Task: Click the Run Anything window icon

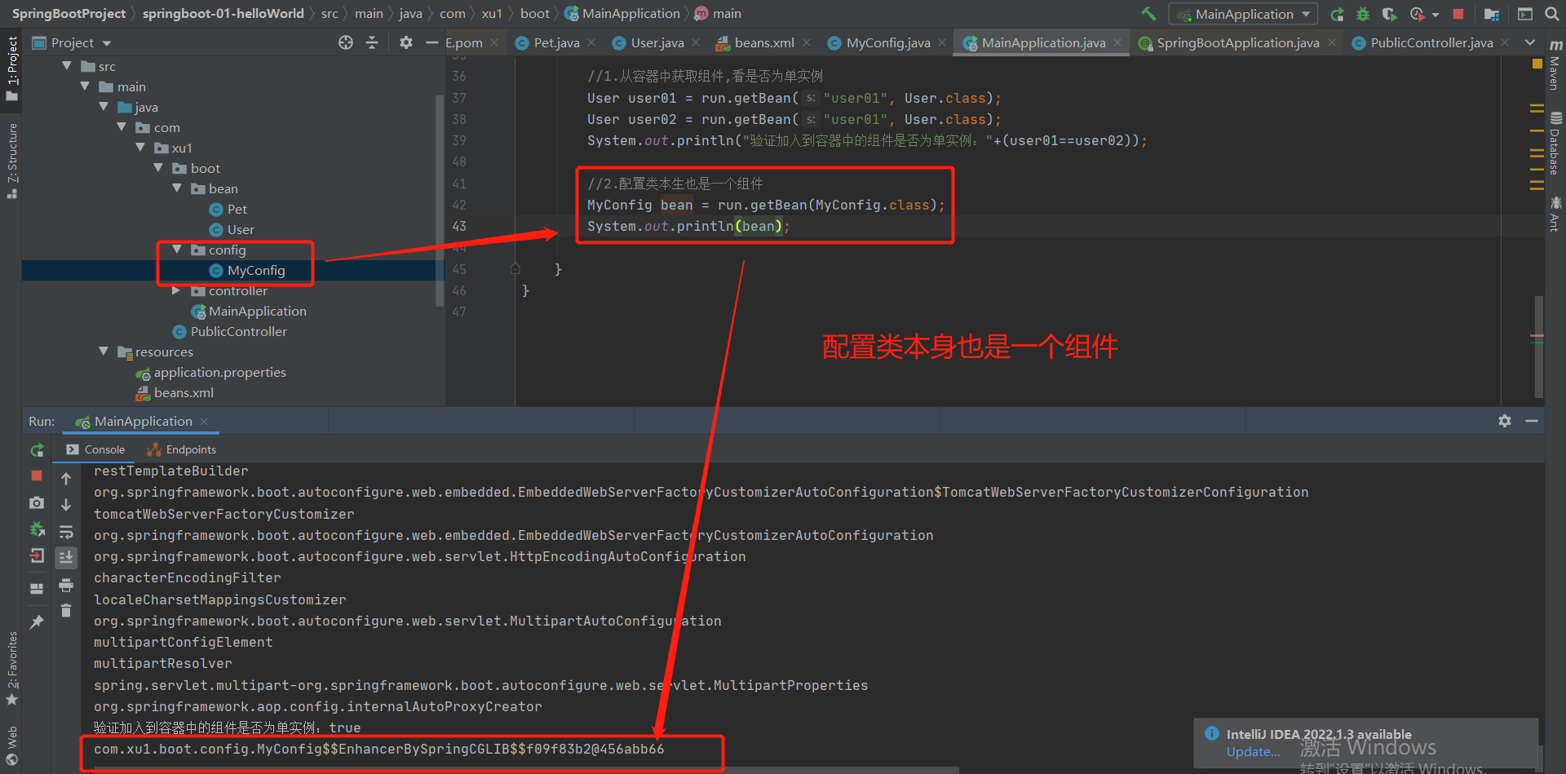Action: click(1525, 14)
